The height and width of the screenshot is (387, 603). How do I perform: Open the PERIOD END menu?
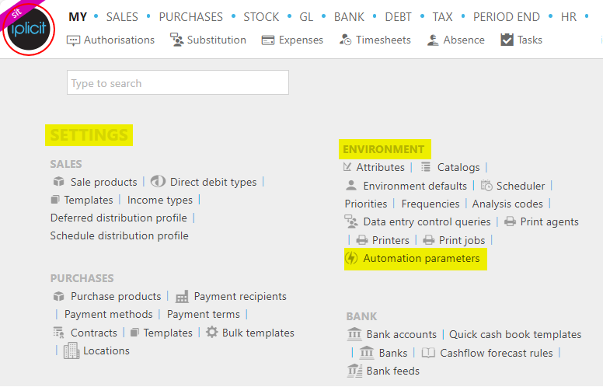[x=506, y=17]
